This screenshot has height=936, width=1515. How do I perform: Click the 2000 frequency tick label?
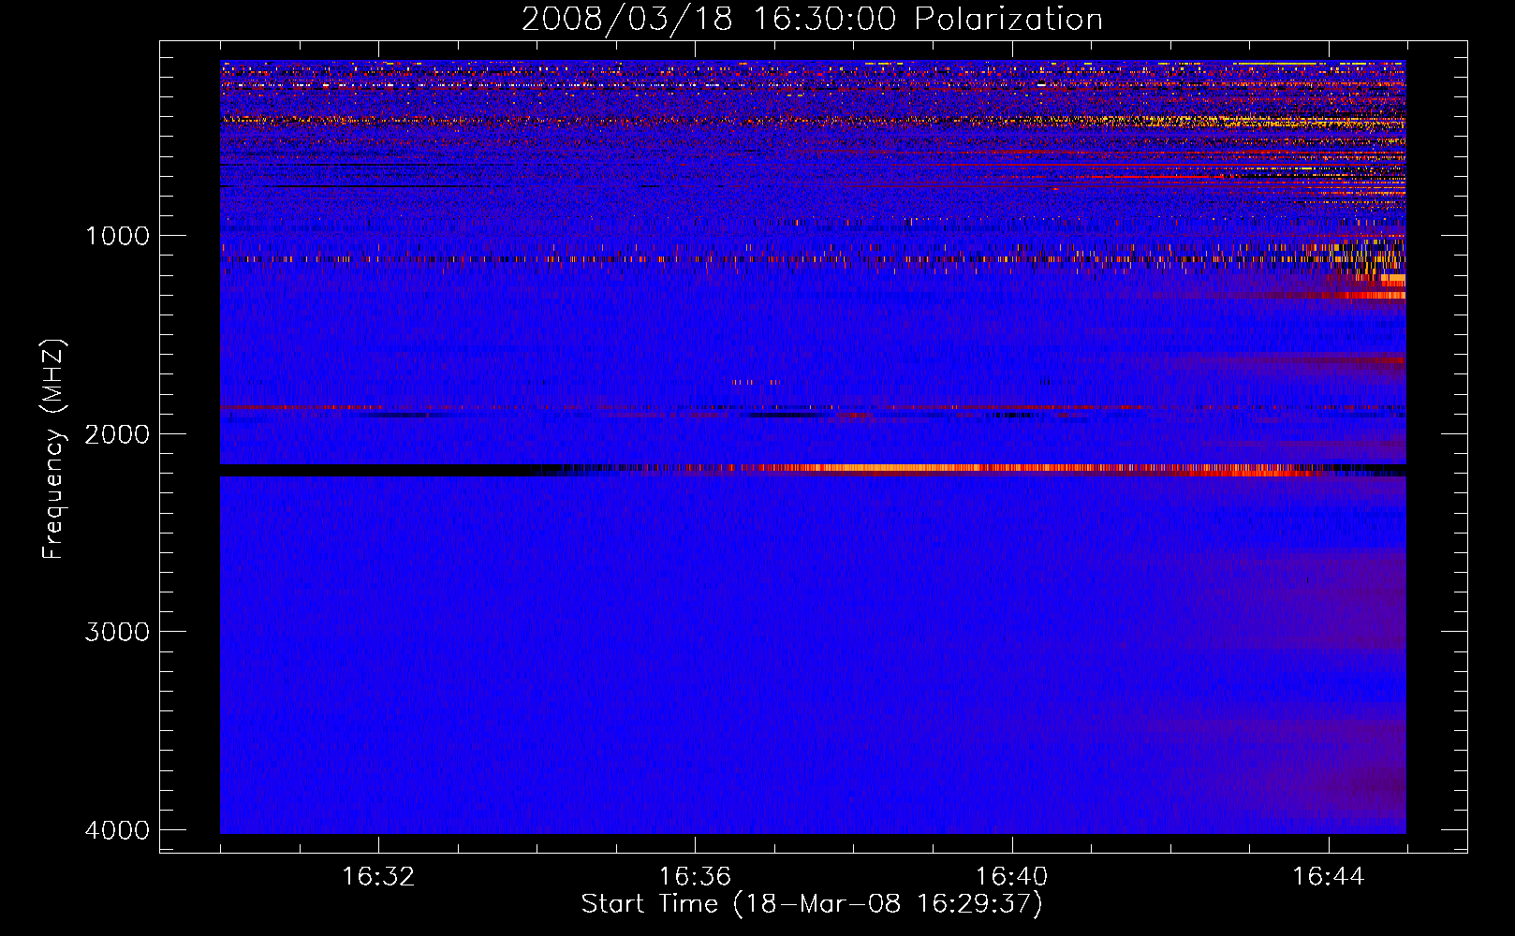point(117,434)
